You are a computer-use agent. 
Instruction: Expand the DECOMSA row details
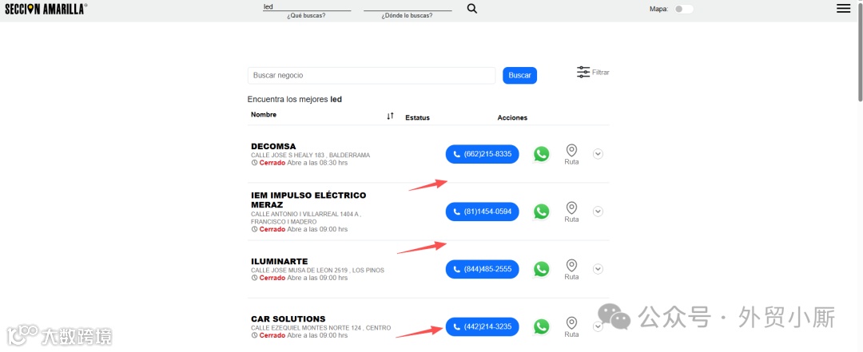[x=599, y=154]
